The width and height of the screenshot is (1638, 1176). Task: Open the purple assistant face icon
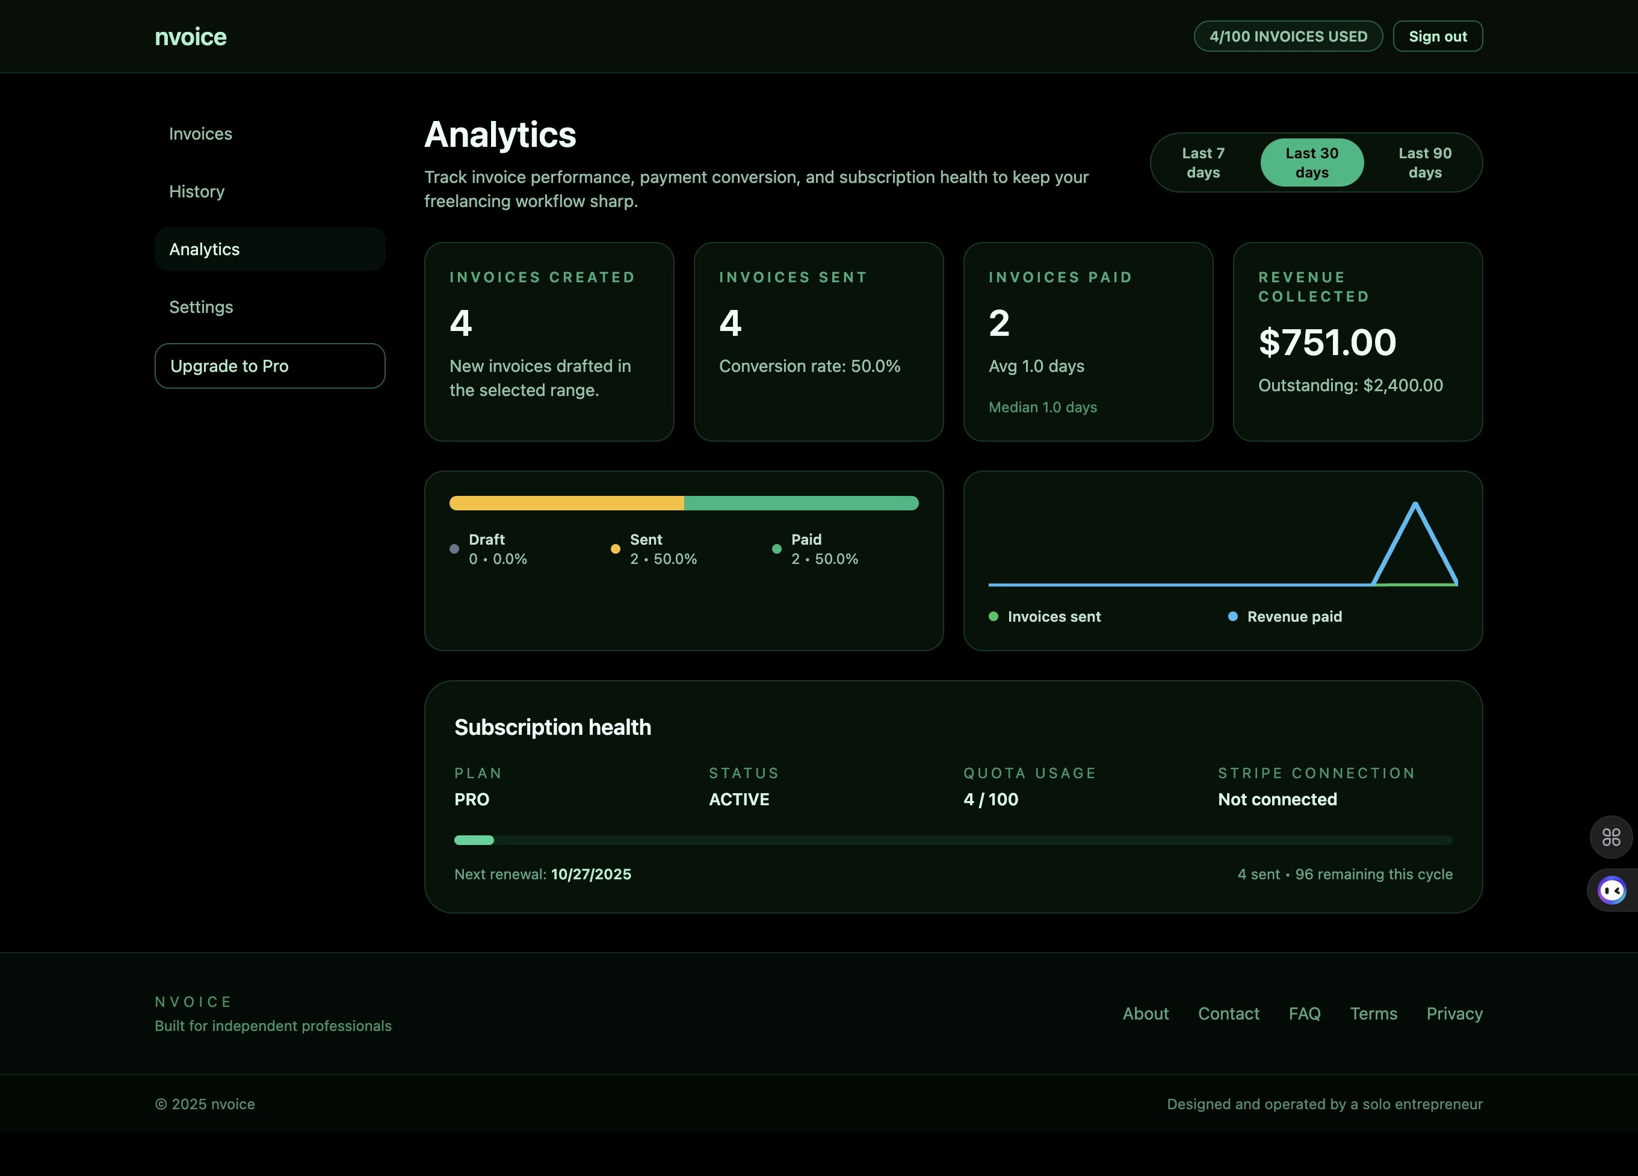(x=1612, y=890)
